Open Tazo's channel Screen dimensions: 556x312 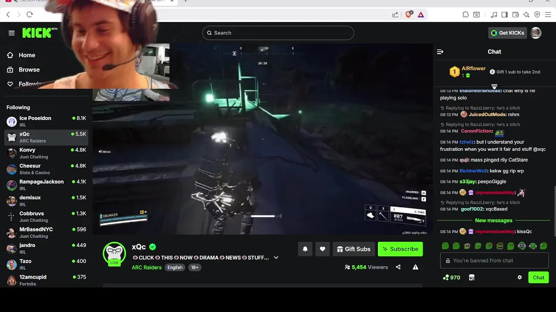point(46,264)
